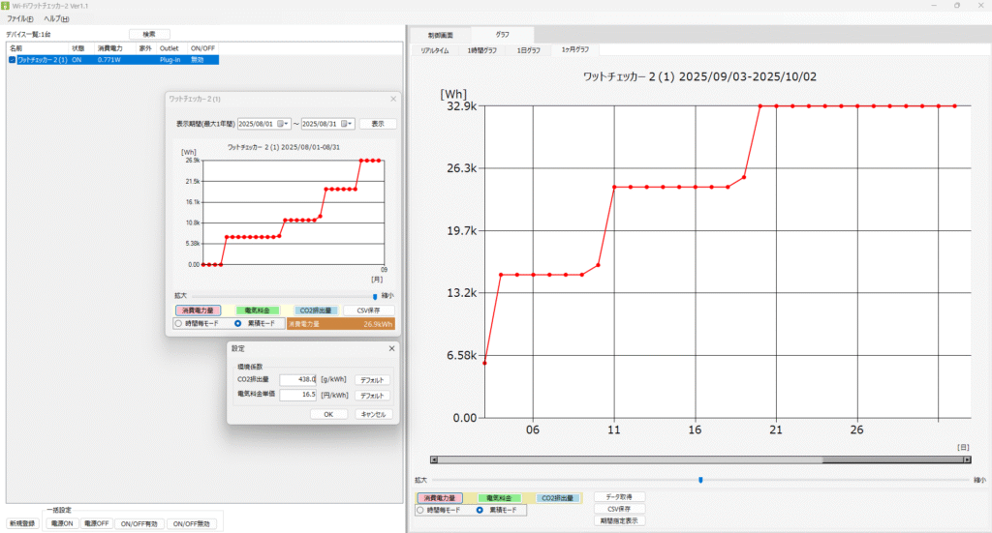Select 時間毎モード radio in the main graph panel
Screen dimensions: 992x533
(x=420, y=510)
